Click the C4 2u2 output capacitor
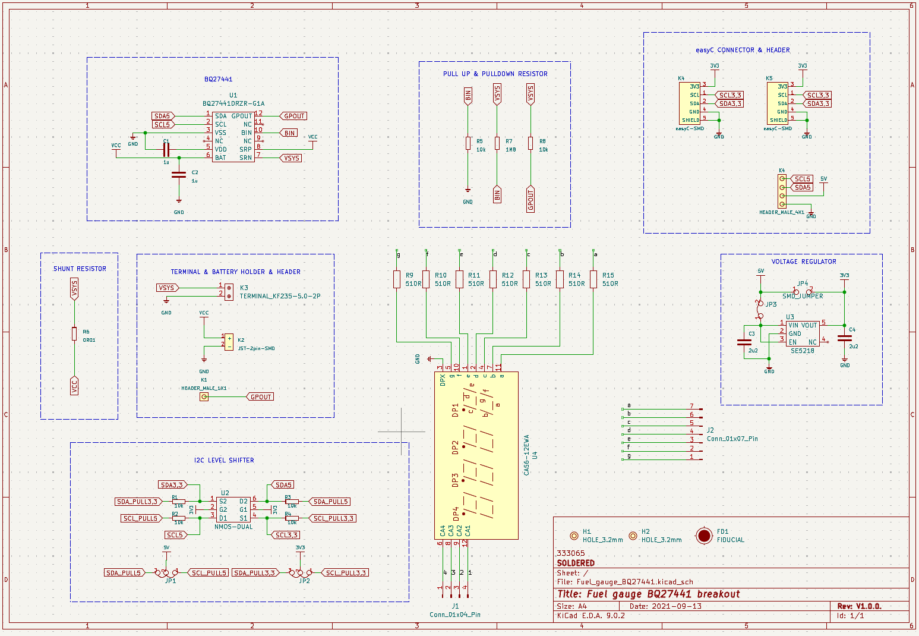919x636 pixels. click(x=844, y=338)
